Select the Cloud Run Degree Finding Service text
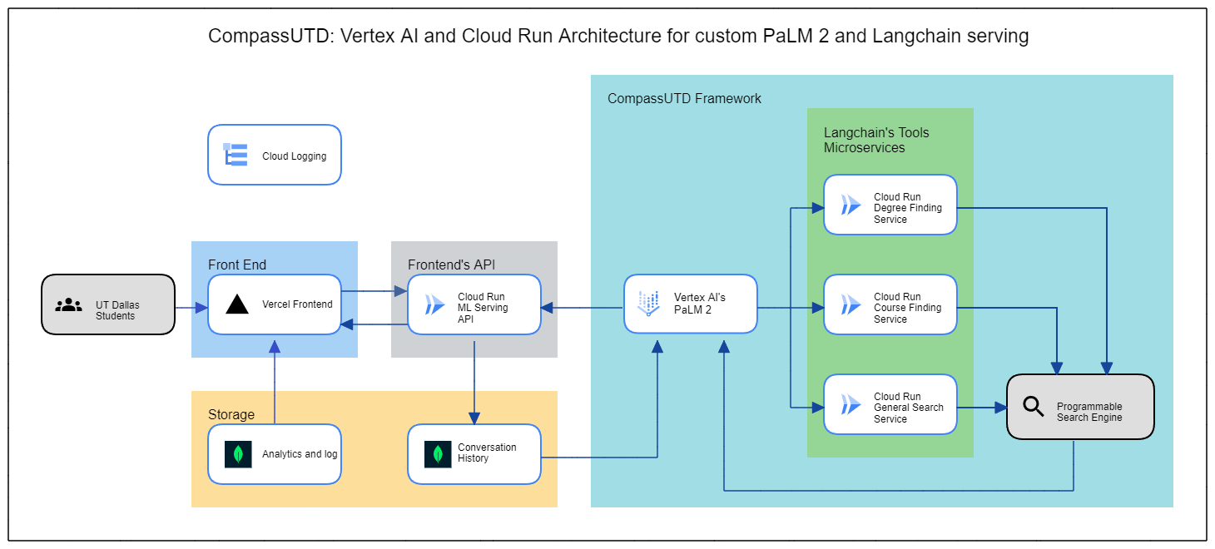Screen dimensions: 1215x549 pyautogui.click(x=908, y=208)
